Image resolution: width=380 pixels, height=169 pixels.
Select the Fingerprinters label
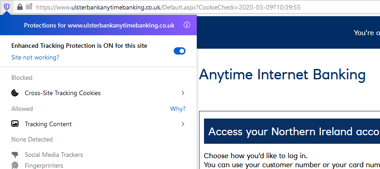tap(44, 165)
